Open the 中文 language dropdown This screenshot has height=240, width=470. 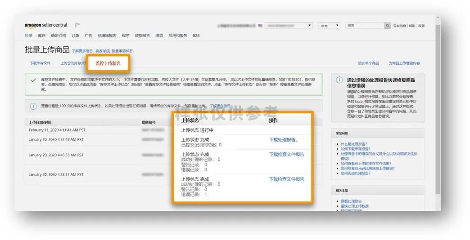(x=329, y=26)
